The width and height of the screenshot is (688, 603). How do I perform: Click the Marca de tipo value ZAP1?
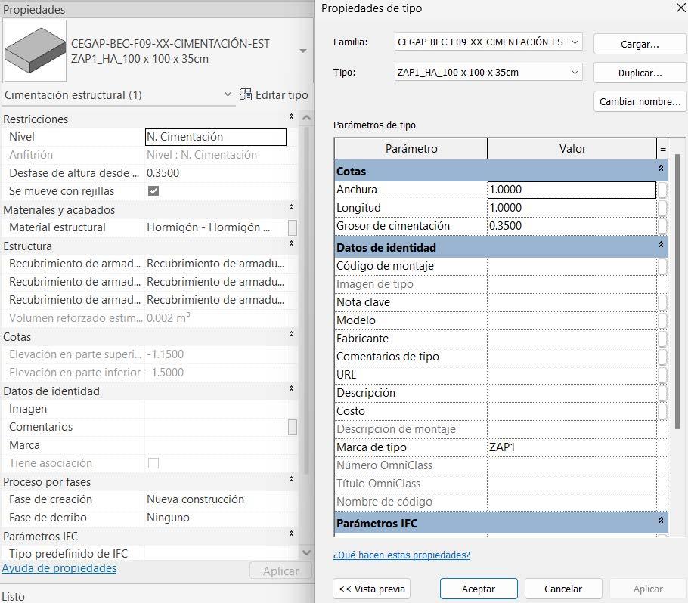tap(572, 447)
